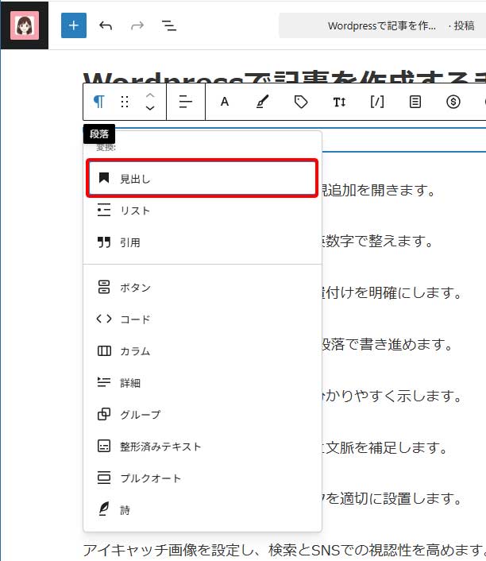Convert block to グループ
Image resolution: width=486 pixels, height=561 pixels.
tap(202, 415)
